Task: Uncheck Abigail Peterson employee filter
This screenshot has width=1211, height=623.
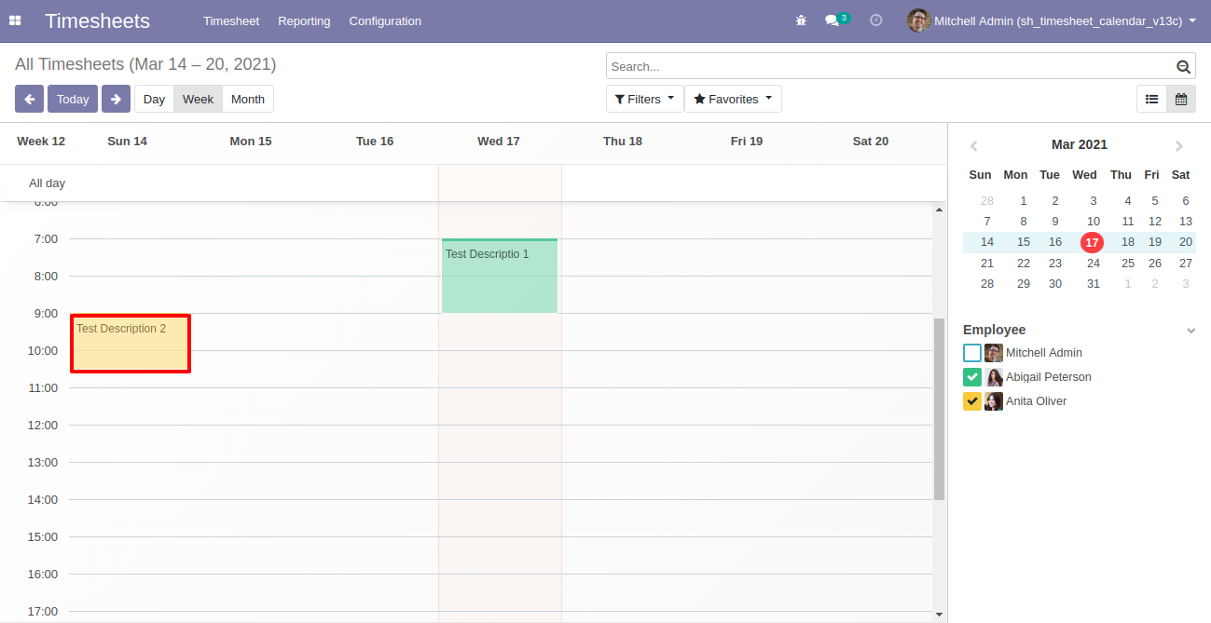Action: (972, 377)
